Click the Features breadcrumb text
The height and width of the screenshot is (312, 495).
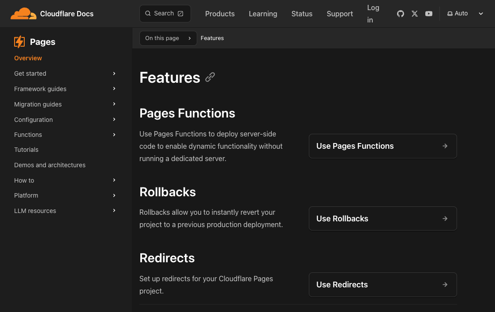coord(212,38)
